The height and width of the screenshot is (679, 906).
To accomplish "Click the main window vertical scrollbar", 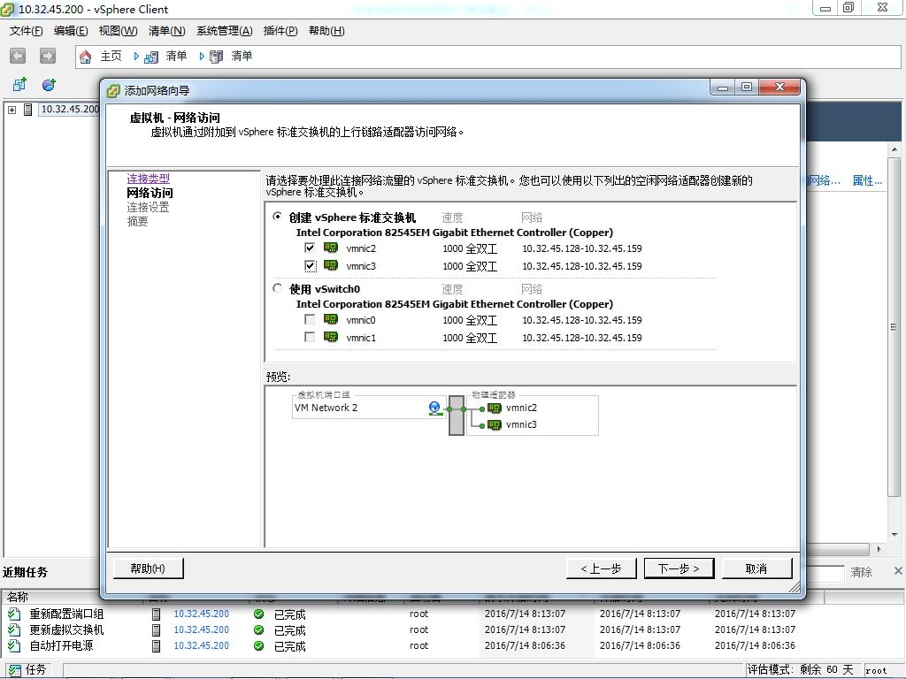I will click(x=894, y=327).
